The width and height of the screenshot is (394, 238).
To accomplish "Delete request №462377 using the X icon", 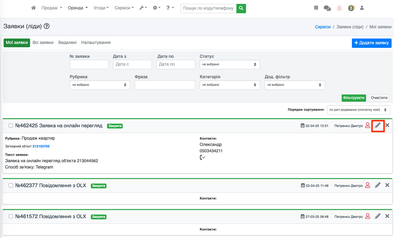I will 387,185.
